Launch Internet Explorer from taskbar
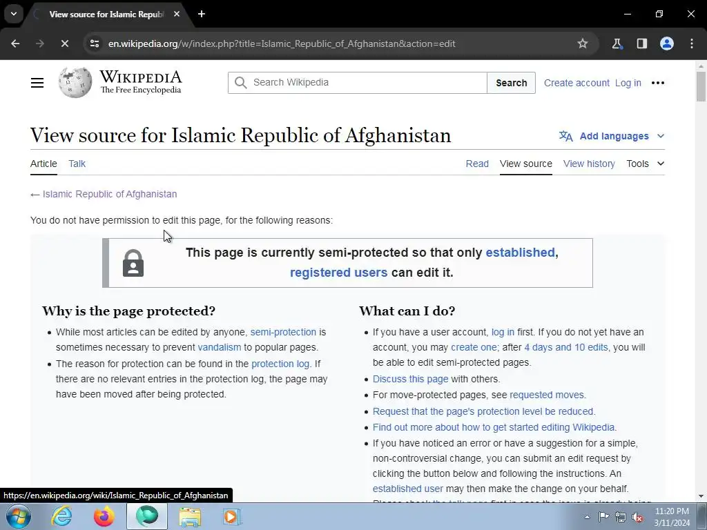Image resolution: width=707 pixels, height=530 pixels. (61, 516)
